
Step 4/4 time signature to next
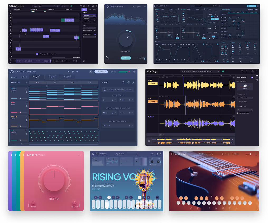132,113
